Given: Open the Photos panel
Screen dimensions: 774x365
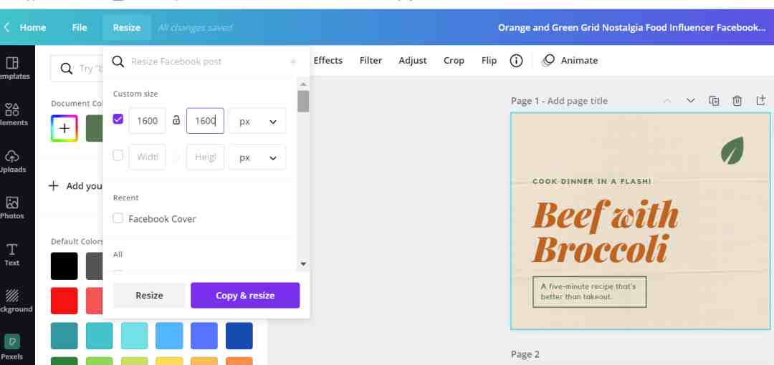Looking at the screenshot, I should (x=12, y=208).
